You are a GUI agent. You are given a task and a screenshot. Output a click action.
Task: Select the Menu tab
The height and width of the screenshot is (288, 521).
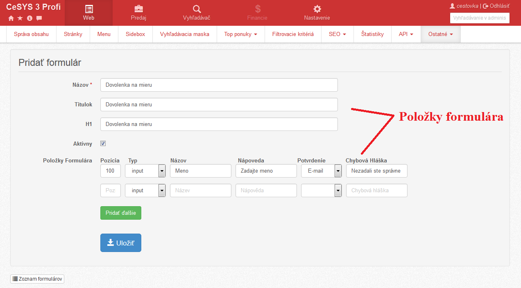(x=104, y=34)
